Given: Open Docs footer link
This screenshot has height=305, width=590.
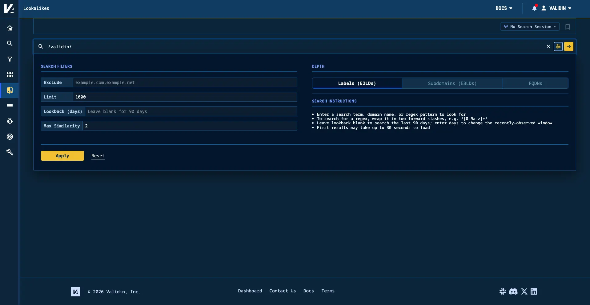Looking at the screenshot, I should 308,291.
